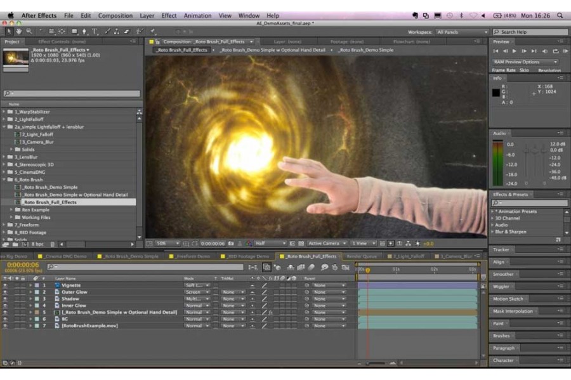
Task: Click the first frame button in Preview
Action: coord(496,51)
